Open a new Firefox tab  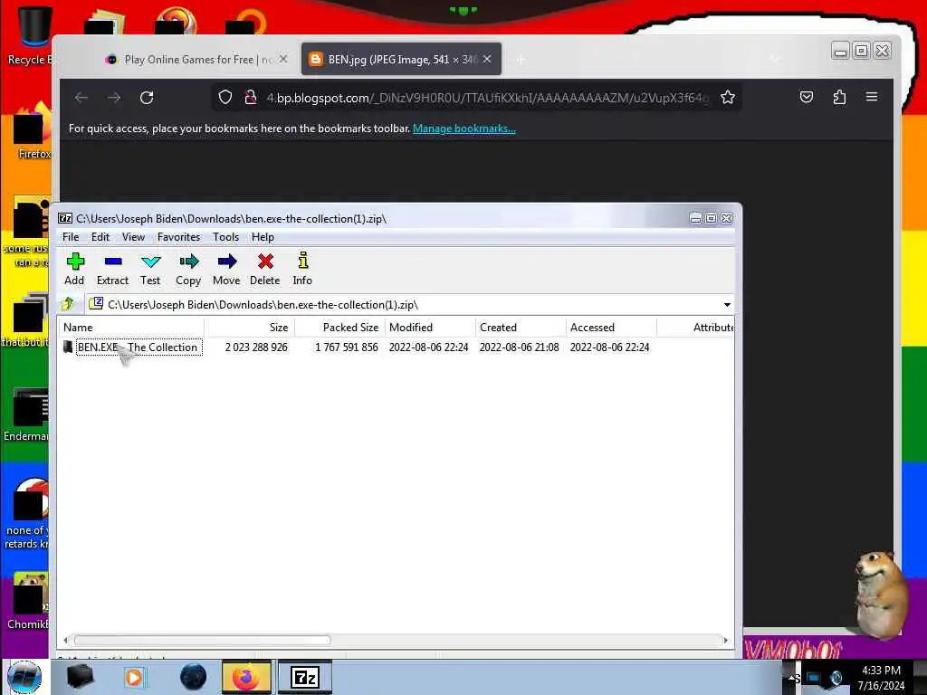pos(521,60)
